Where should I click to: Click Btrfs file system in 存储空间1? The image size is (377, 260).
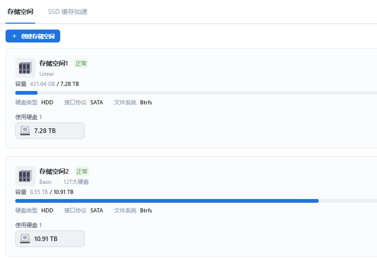[146, 103]
